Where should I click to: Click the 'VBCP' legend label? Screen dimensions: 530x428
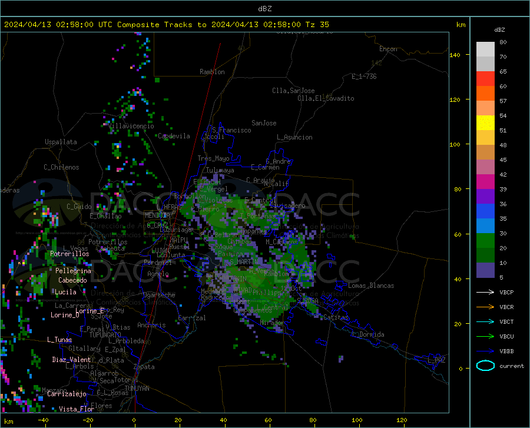point(506,292)
